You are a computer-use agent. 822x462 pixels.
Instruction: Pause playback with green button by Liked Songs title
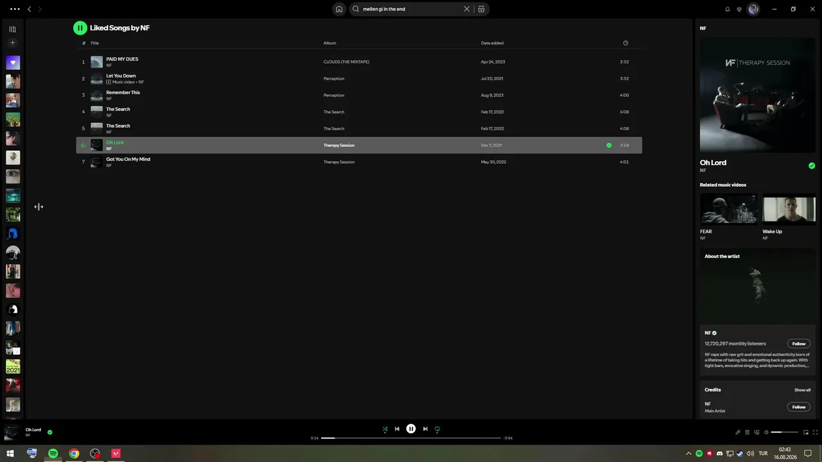80,28
